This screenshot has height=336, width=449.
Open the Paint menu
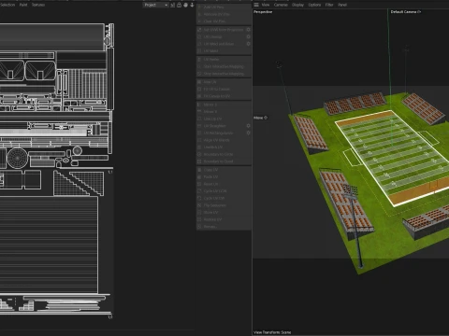[x=23, y=5]
